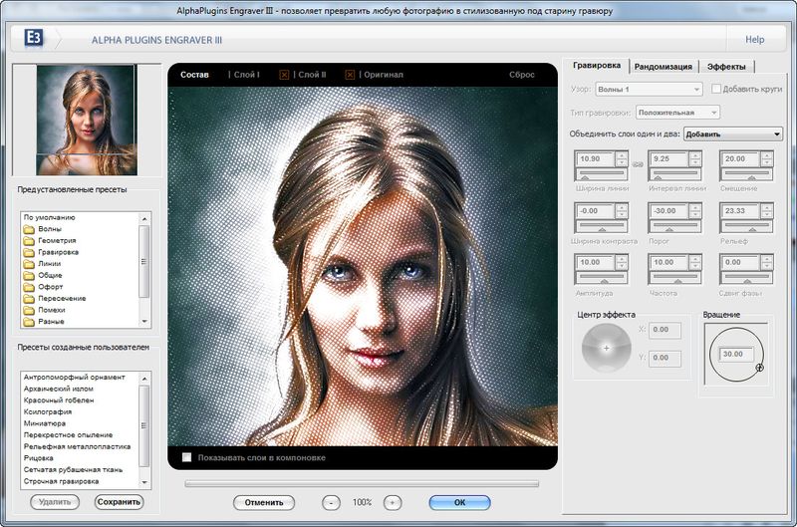The image size is (797, 527).
Task: Open the Объединить слои один и два dropdown
Action: pyautogui.click(x=732, y=134)
